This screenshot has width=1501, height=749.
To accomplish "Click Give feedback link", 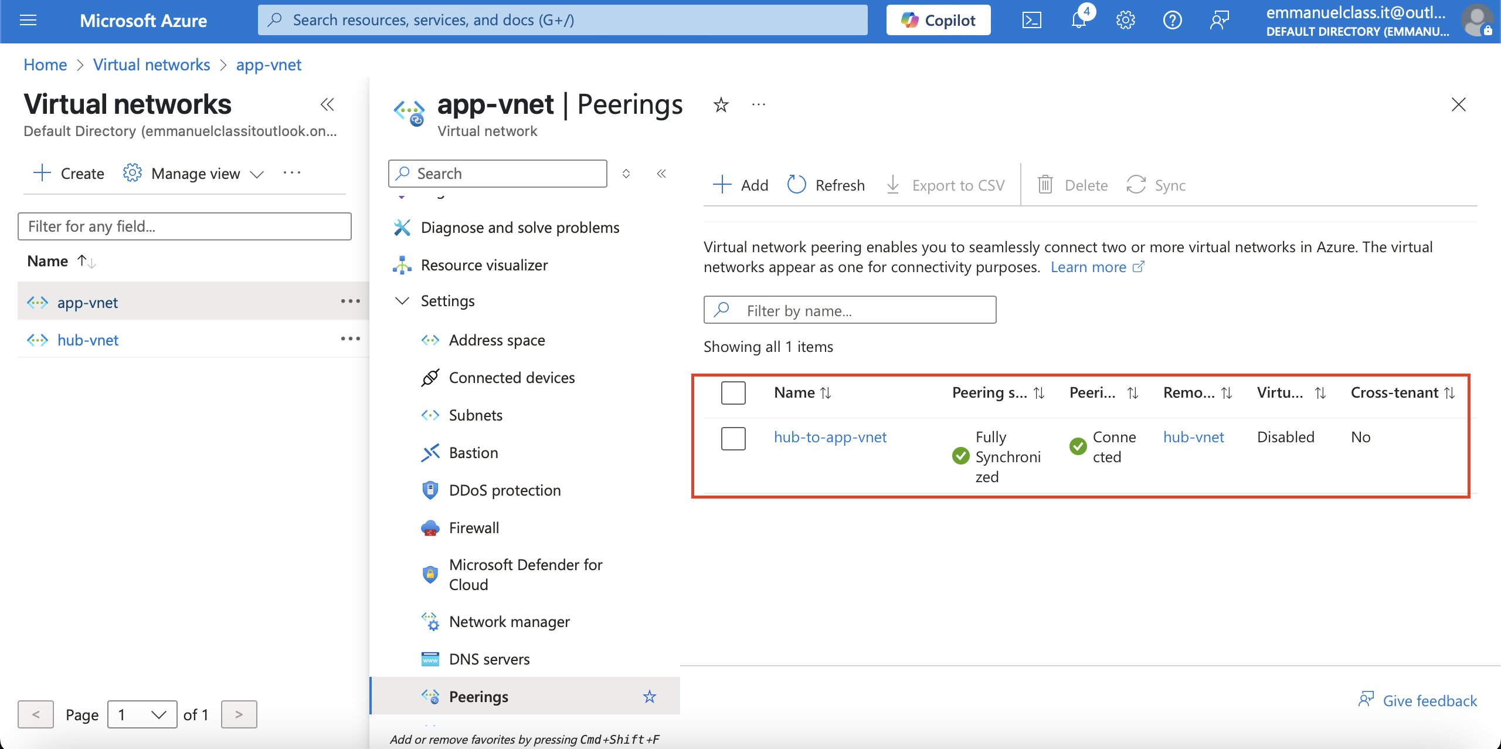I will 1418,701.
